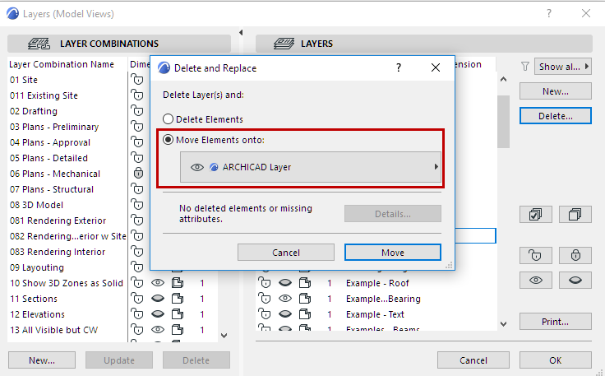The width and height of the screenshot is (605, 376).
Task: Click the lock layers icon button
Action: point(575,255)
